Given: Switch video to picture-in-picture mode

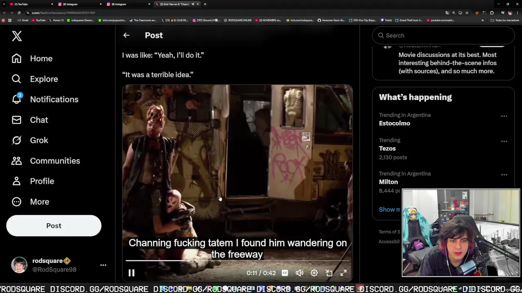Looking at the screenshot, I should coord(329,273).
